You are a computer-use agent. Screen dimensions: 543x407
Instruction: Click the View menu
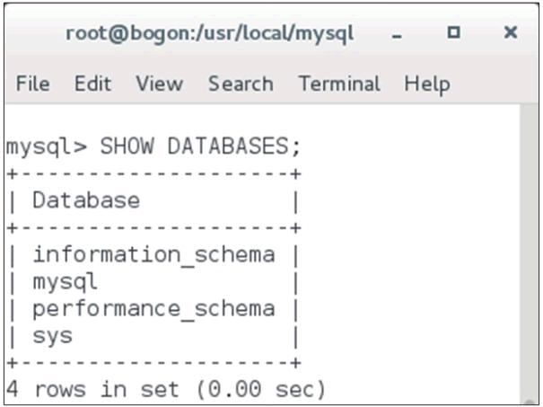tap(159, 84)
